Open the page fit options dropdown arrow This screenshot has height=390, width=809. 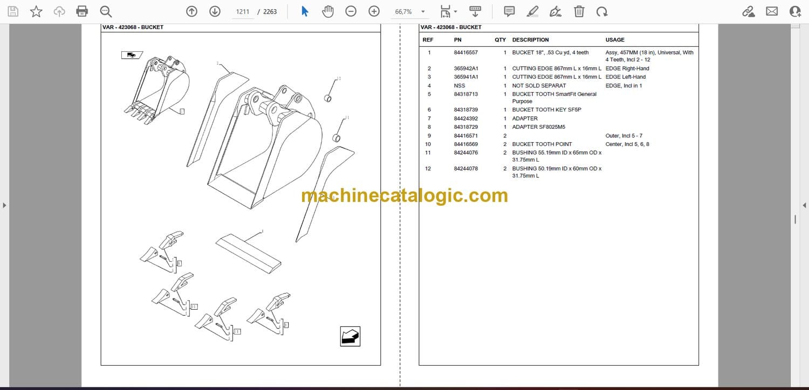pos(455,11)
